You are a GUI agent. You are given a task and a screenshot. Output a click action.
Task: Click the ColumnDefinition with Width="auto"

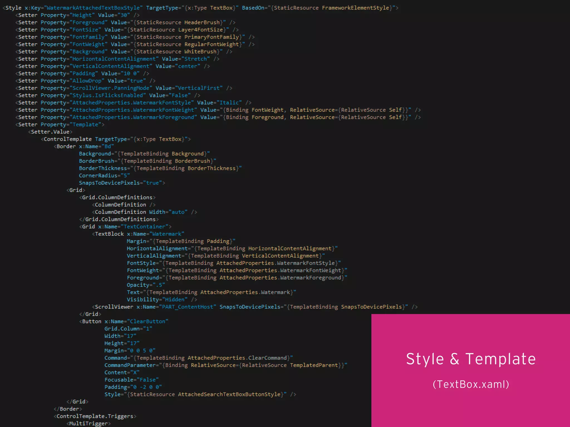click(144, 212)
